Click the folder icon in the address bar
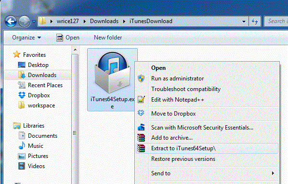This screenshot has height=184, width=288. point(42,21)
